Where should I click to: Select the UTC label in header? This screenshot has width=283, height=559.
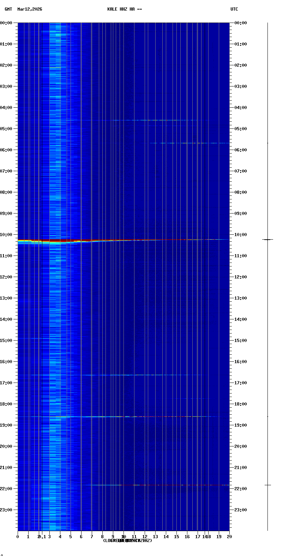click(x=234, y=9)
